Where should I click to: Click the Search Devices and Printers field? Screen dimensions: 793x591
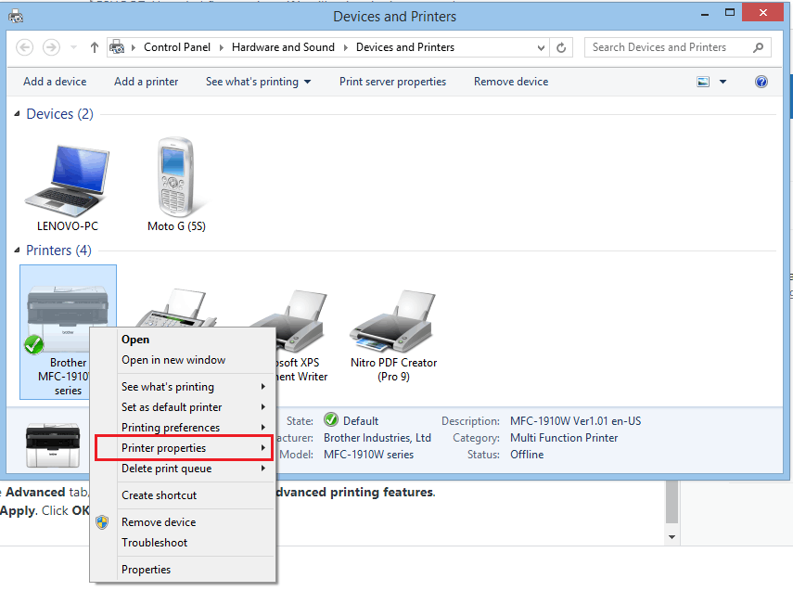click(678, 47)
